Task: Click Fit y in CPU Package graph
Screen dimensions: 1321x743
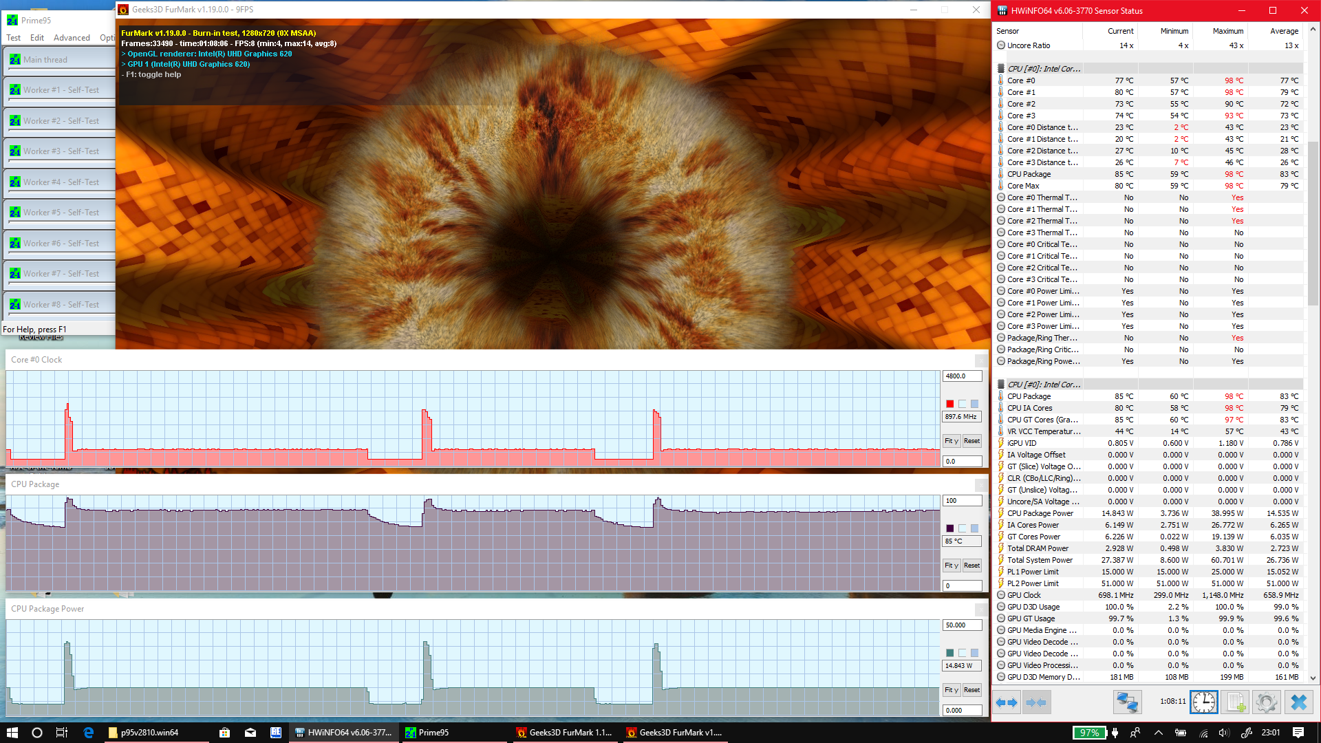Action: coord(951,566)
